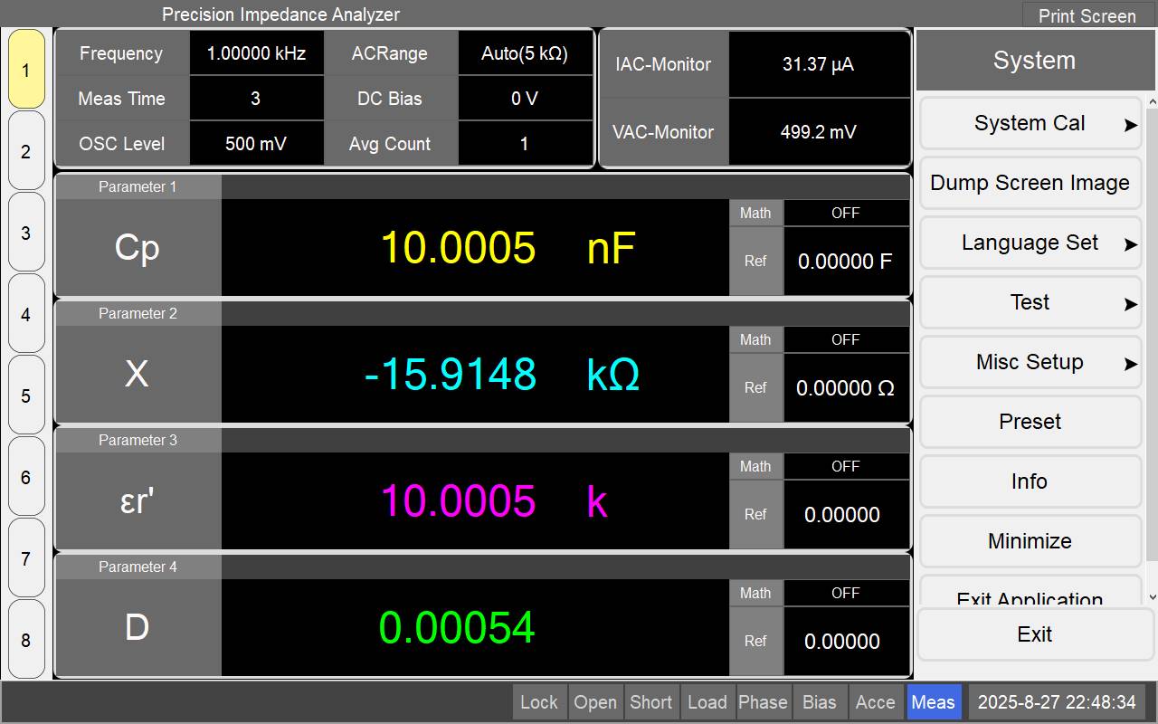Open the ACRange Auto(5 kΩ) setting
The width and height of the screenshot is (1158, 724).
(525, 53)
